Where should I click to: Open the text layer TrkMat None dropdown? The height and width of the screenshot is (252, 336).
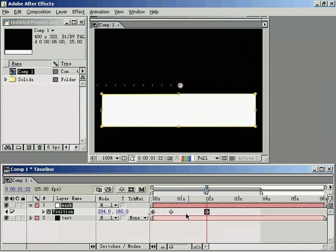(138, 218)
